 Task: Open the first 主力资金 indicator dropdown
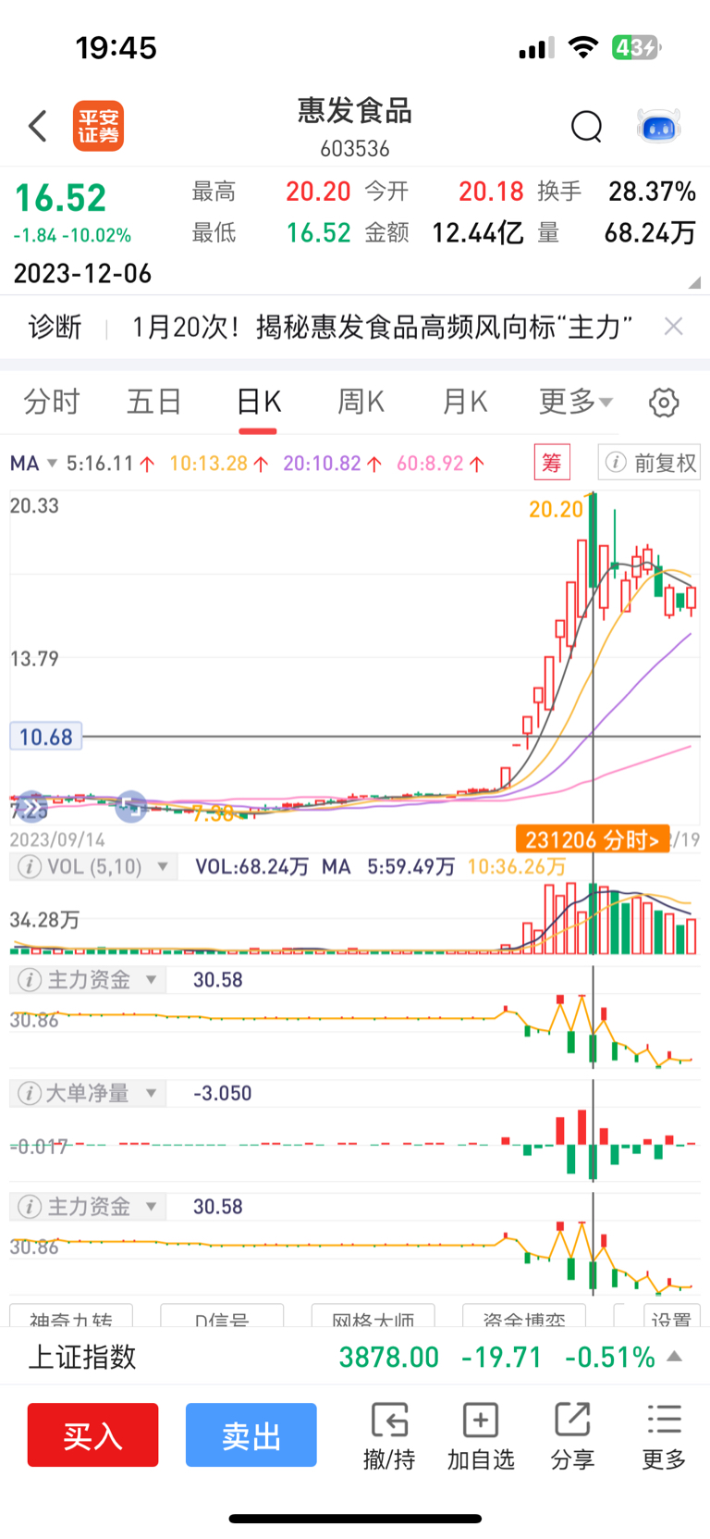[151, 980]
